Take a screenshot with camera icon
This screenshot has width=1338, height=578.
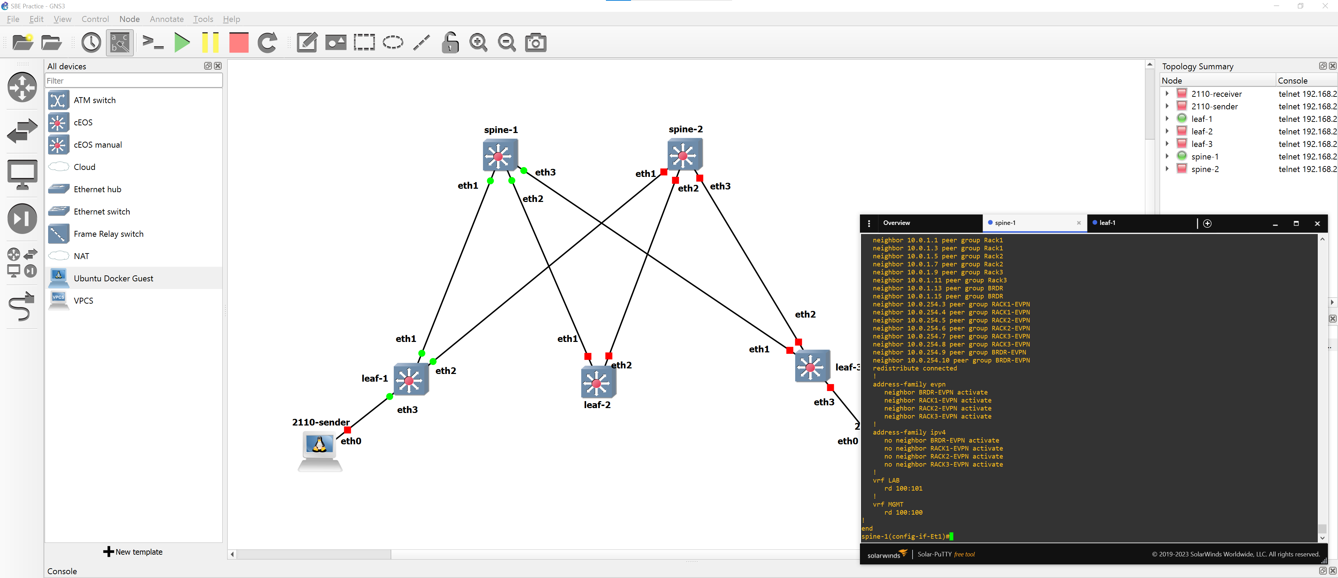coord(536,42)
